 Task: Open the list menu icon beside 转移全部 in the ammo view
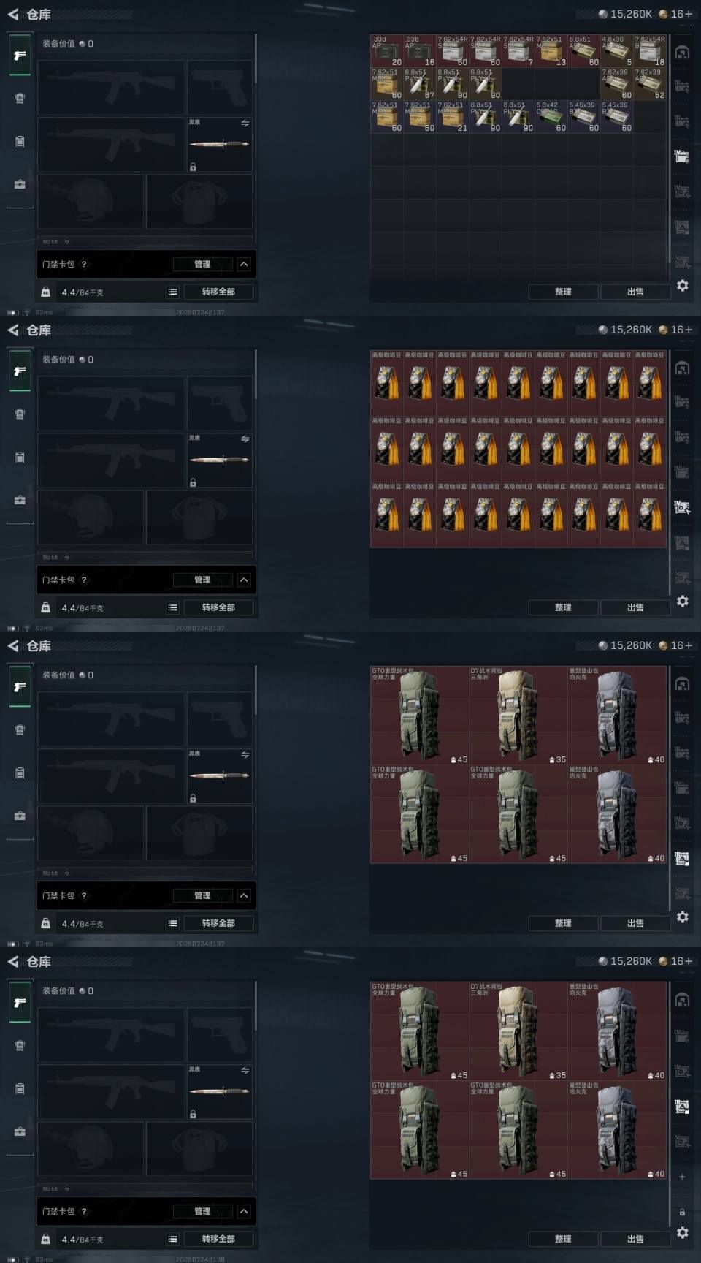(173, 292)
